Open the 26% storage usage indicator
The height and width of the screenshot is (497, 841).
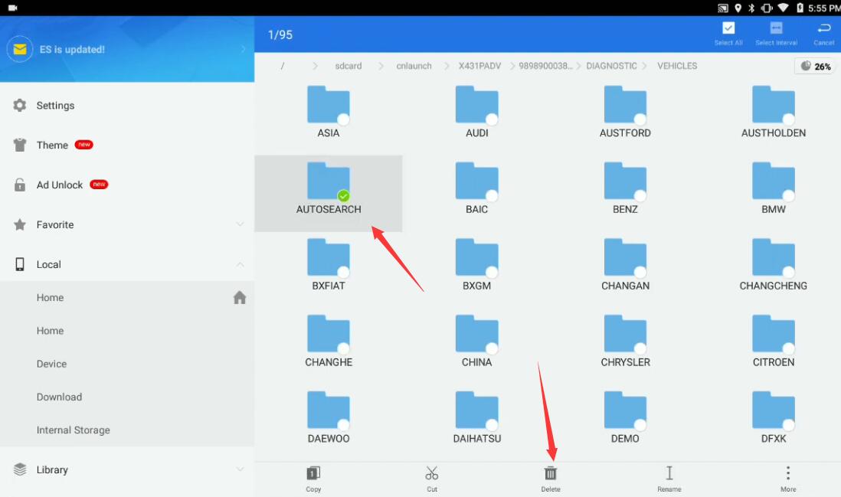816,67
